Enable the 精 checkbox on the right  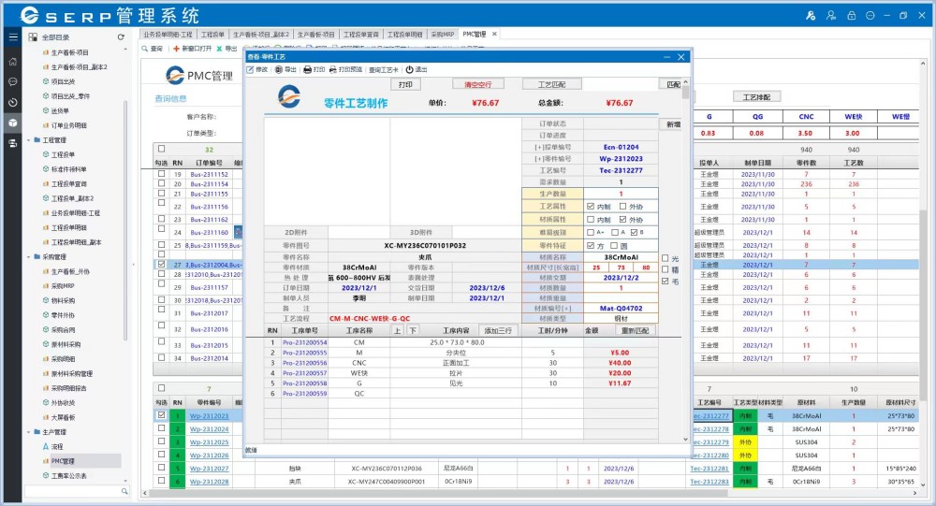665,269
